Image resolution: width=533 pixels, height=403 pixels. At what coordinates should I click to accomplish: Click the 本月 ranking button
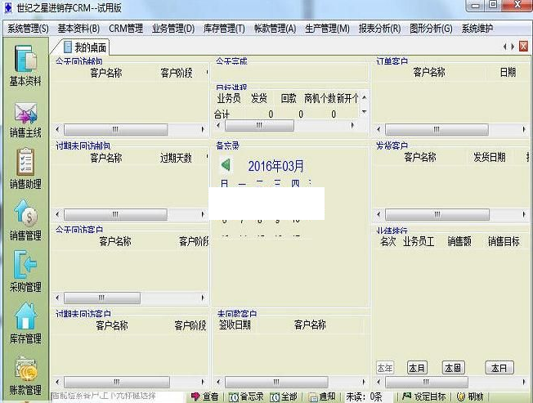point(417,368)
